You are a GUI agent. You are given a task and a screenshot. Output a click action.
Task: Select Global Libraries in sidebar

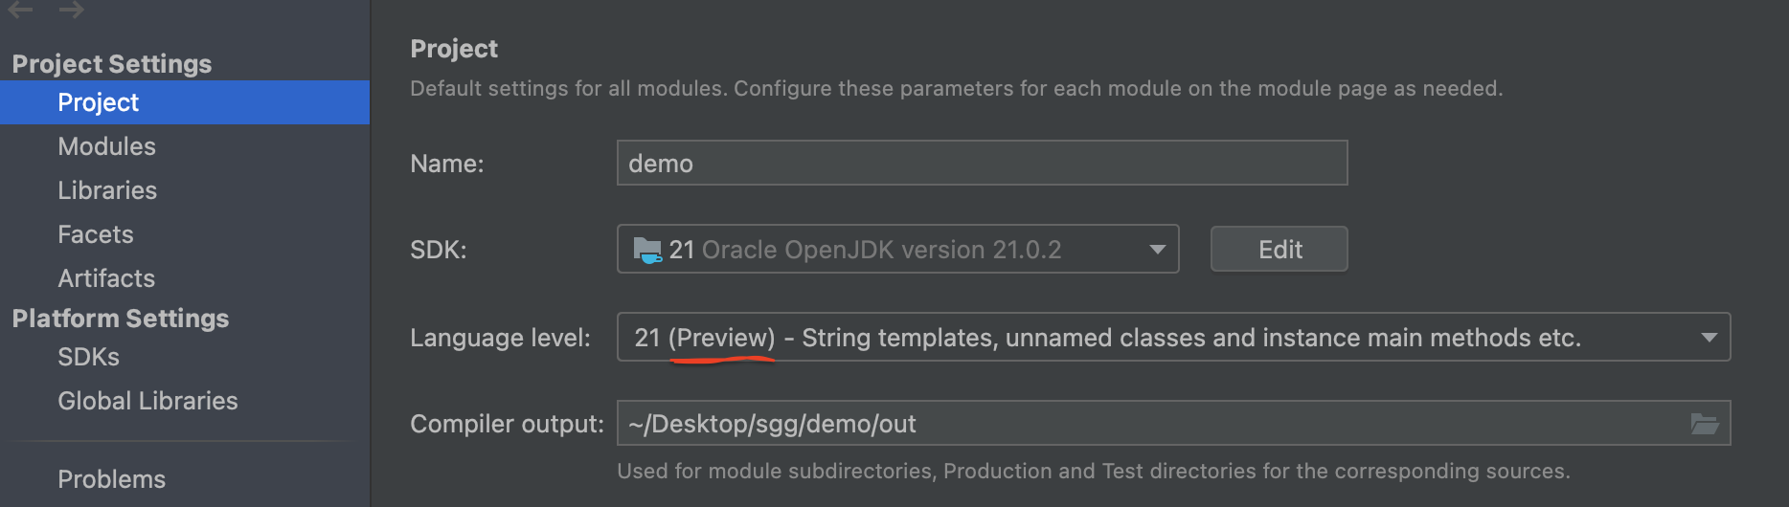147,401
